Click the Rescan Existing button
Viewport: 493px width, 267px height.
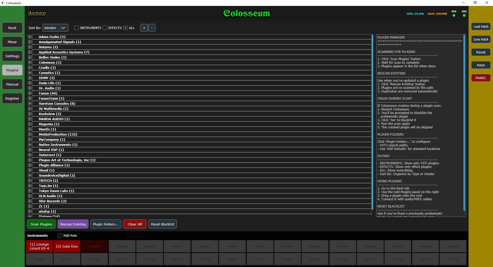click(73, 224)
